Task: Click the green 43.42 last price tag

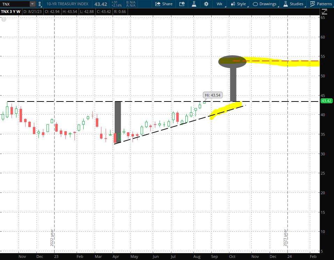Action: (327, 101)
